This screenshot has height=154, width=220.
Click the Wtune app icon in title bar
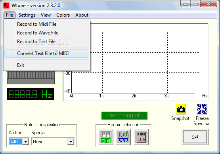click(x=6, y=6)
